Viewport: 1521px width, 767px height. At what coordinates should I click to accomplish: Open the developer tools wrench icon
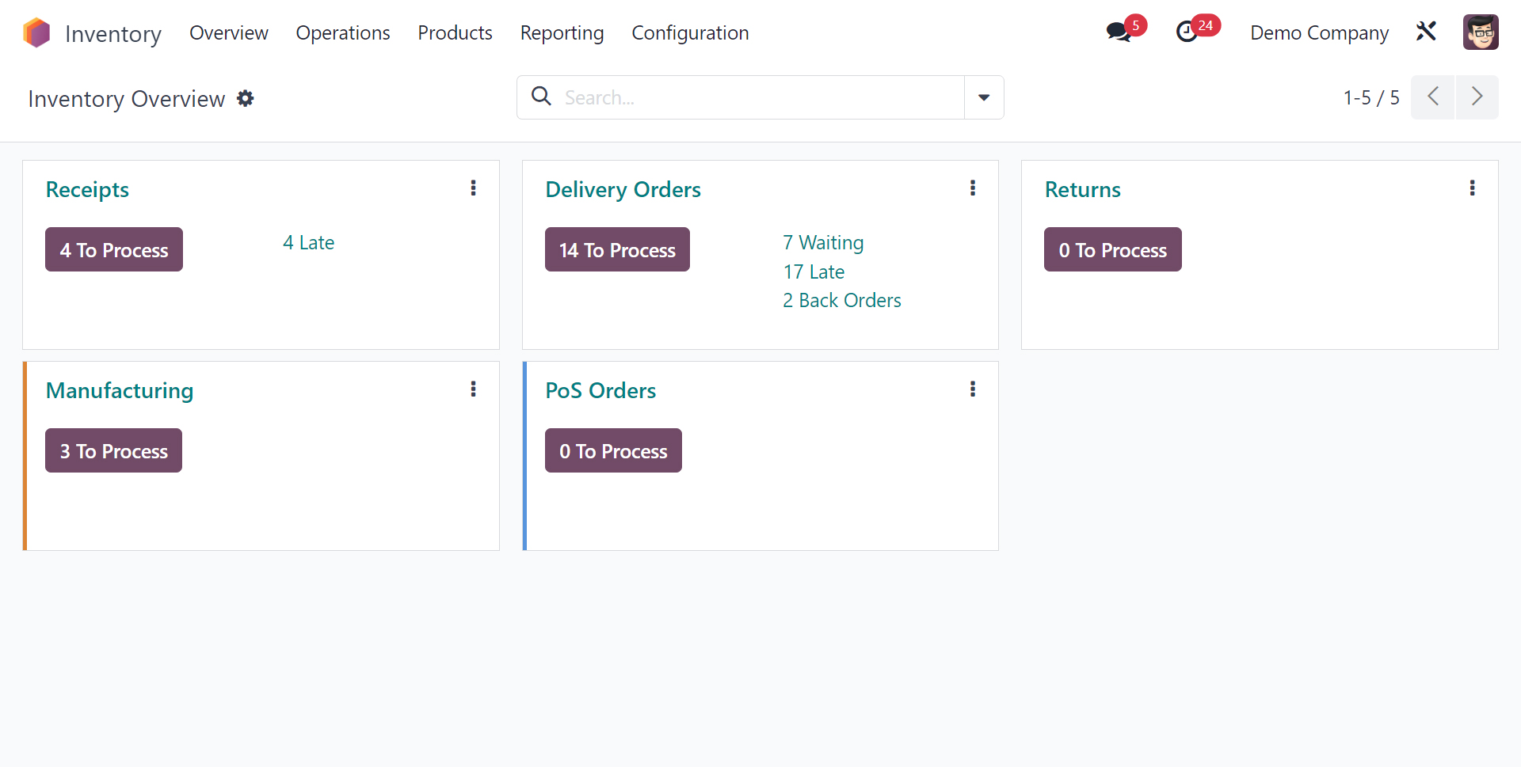tap(1426, 32)
